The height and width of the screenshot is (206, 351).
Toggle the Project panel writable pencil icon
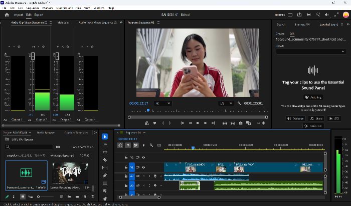coord(7,196)
